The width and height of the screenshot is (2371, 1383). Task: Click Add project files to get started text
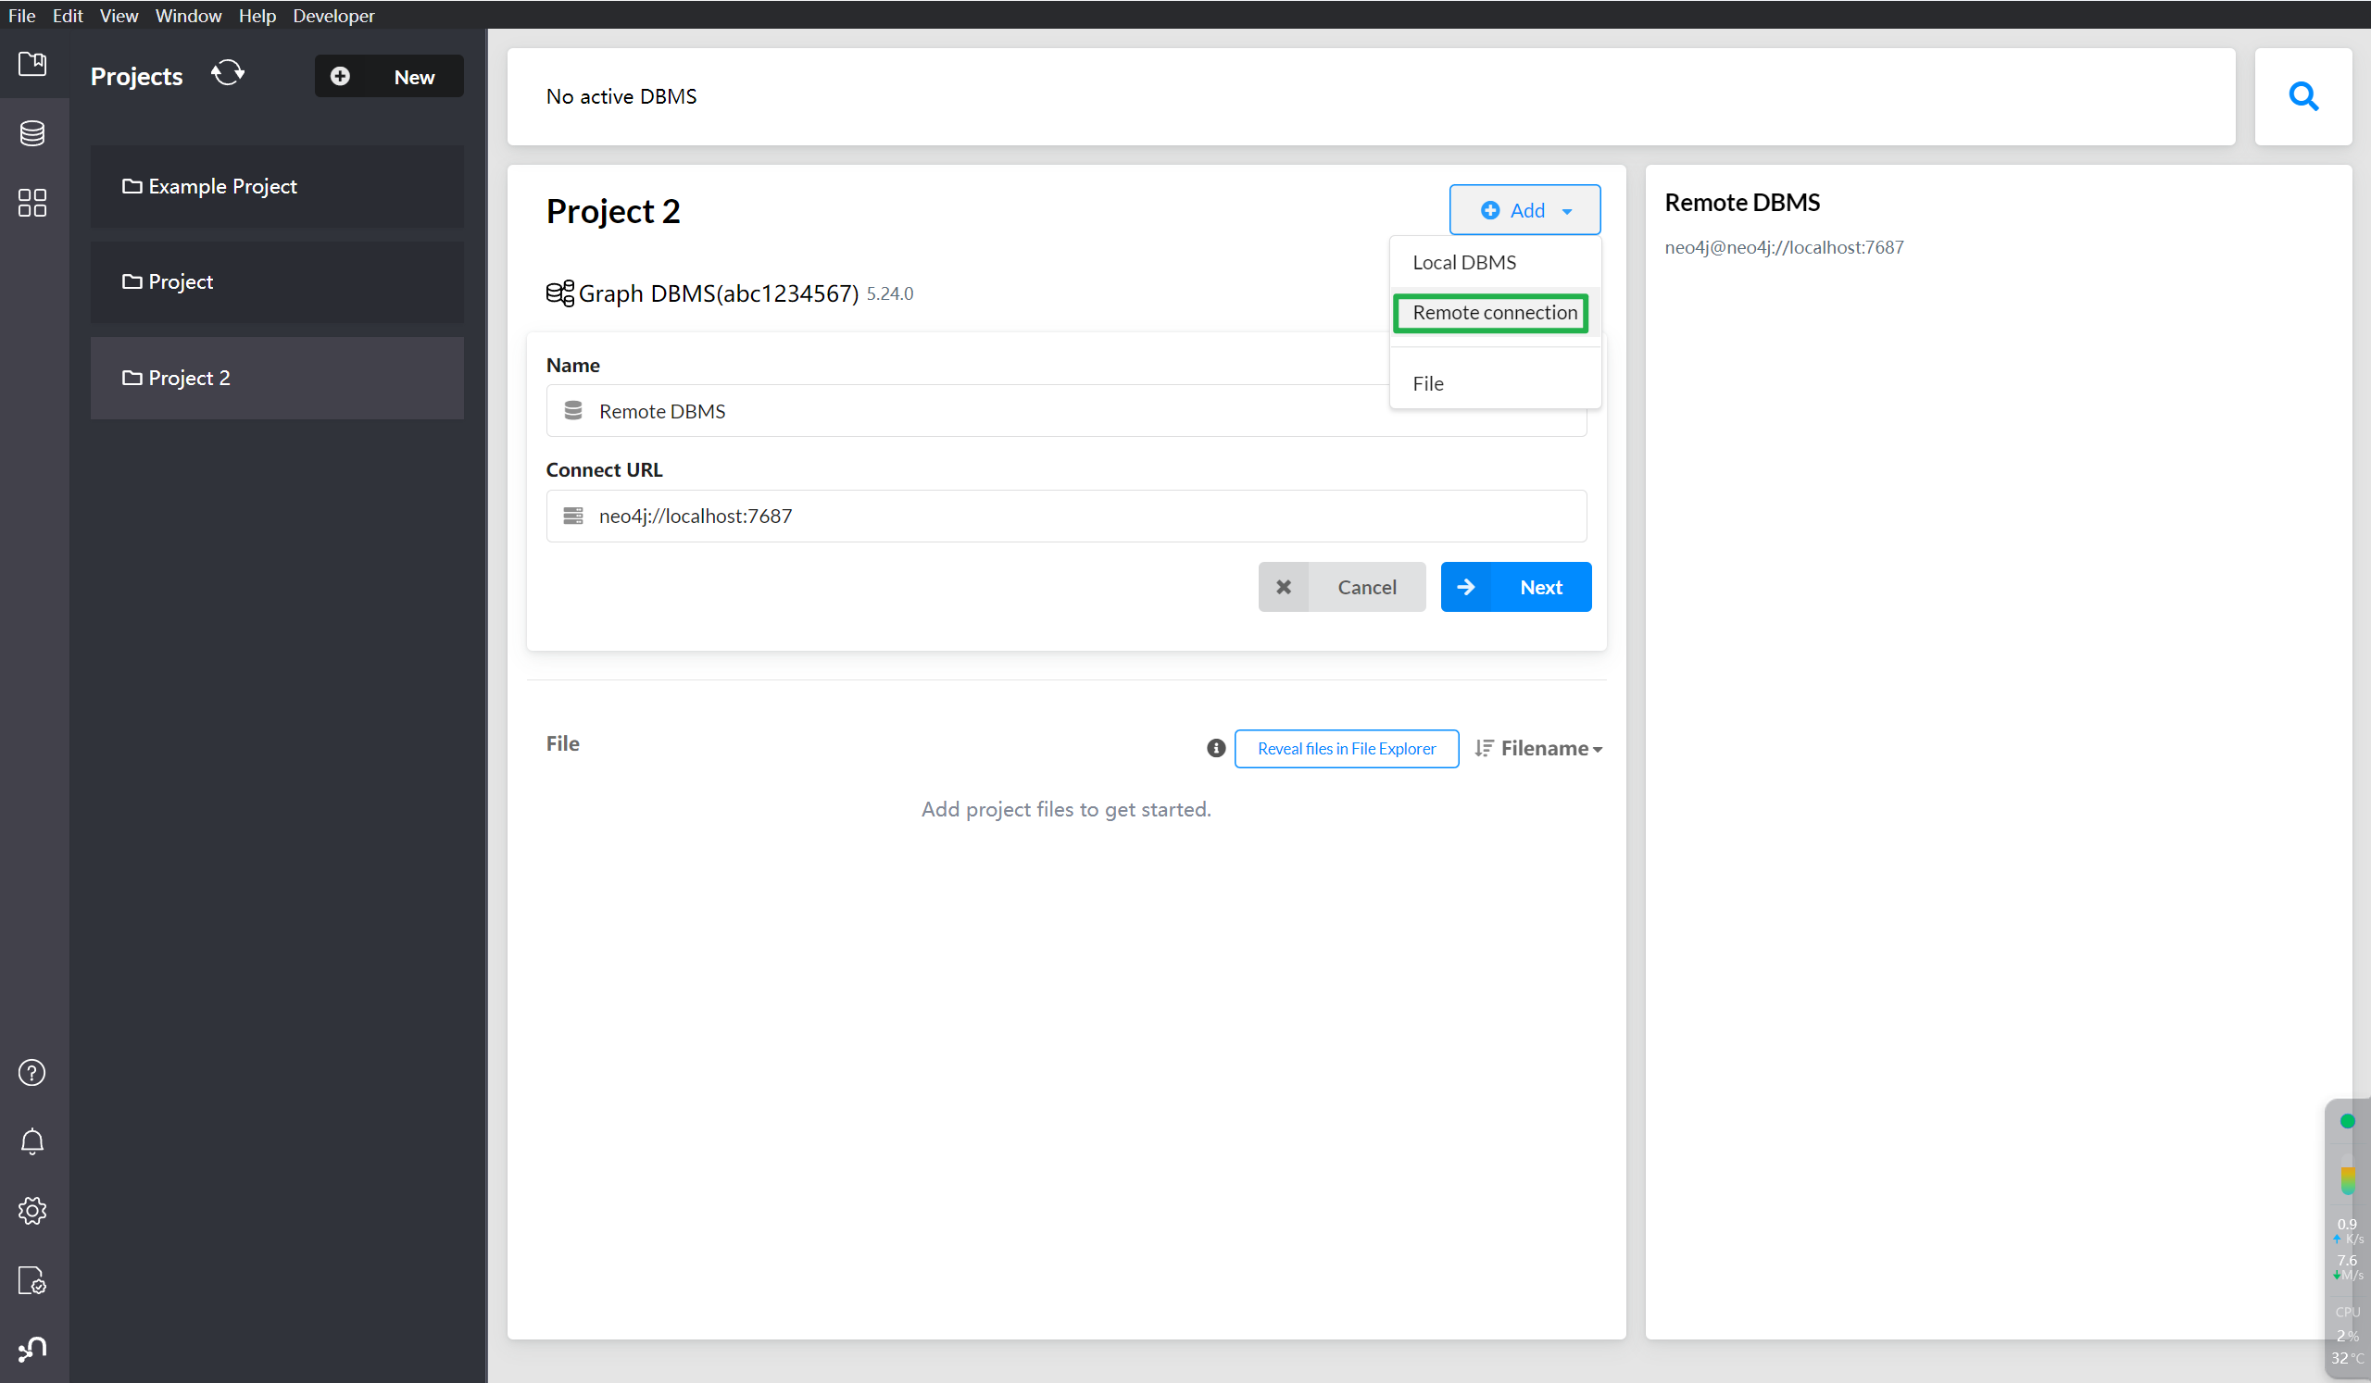[1066, 809]
